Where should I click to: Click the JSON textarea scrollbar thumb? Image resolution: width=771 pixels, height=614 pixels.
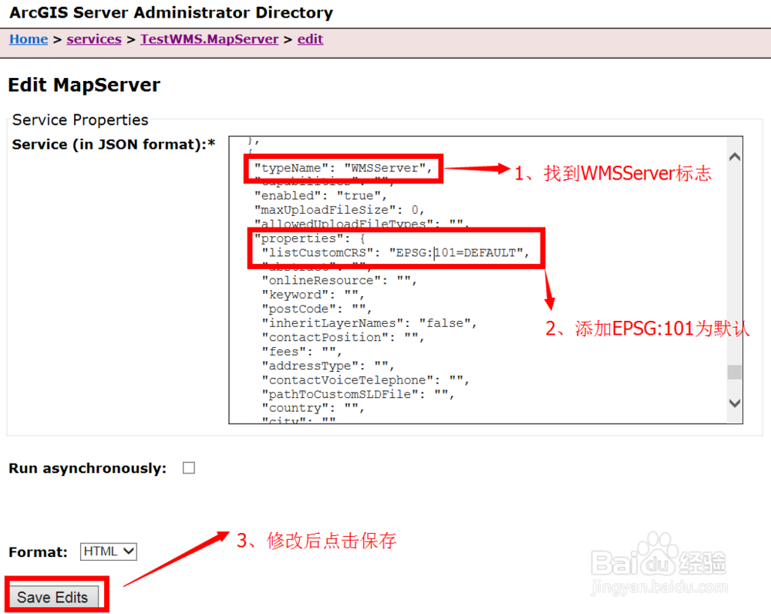coord(735,372)
